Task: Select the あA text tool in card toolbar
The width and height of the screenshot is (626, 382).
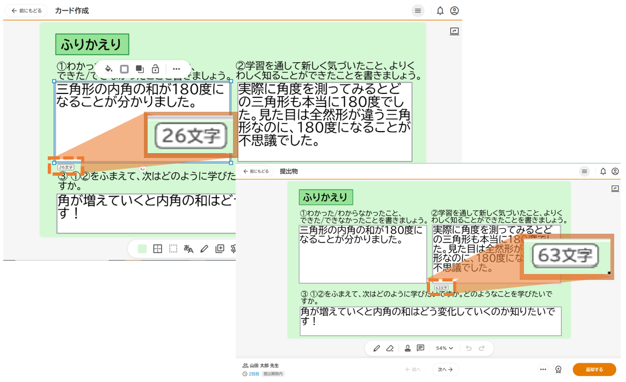Action: pos(188,249)
